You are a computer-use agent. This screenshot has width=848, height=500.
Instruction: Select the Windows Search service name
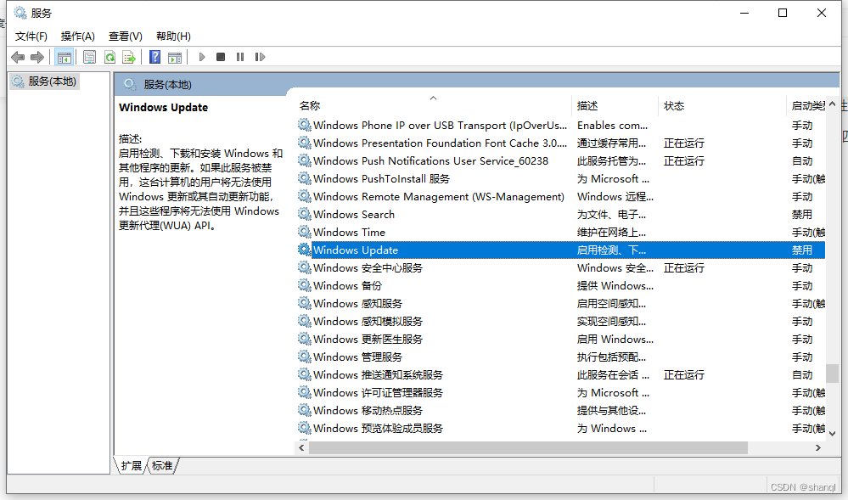[354, 214]
